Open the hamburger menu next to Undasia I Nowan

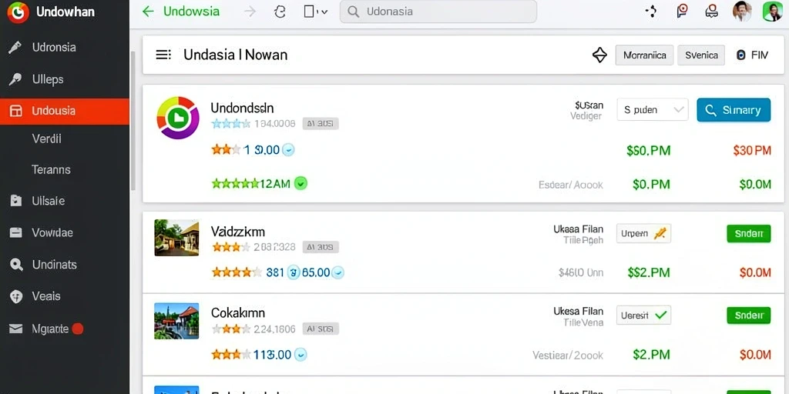(163, 55)
